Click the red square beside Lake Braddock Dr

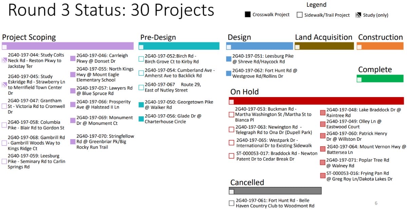(x=323, y=113)
